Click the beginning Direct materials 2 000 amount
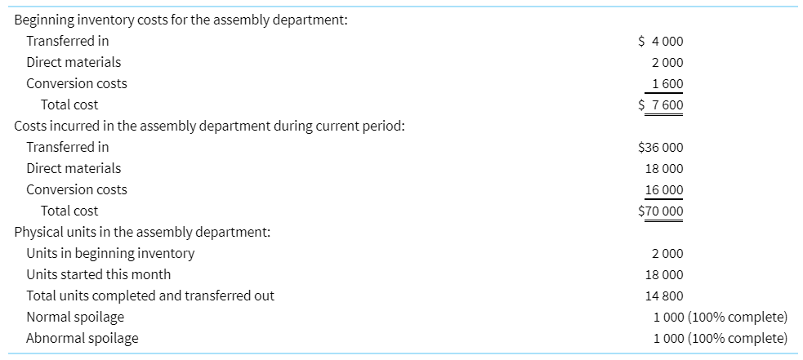Screen dimensions: 803x360 point(667,63)
